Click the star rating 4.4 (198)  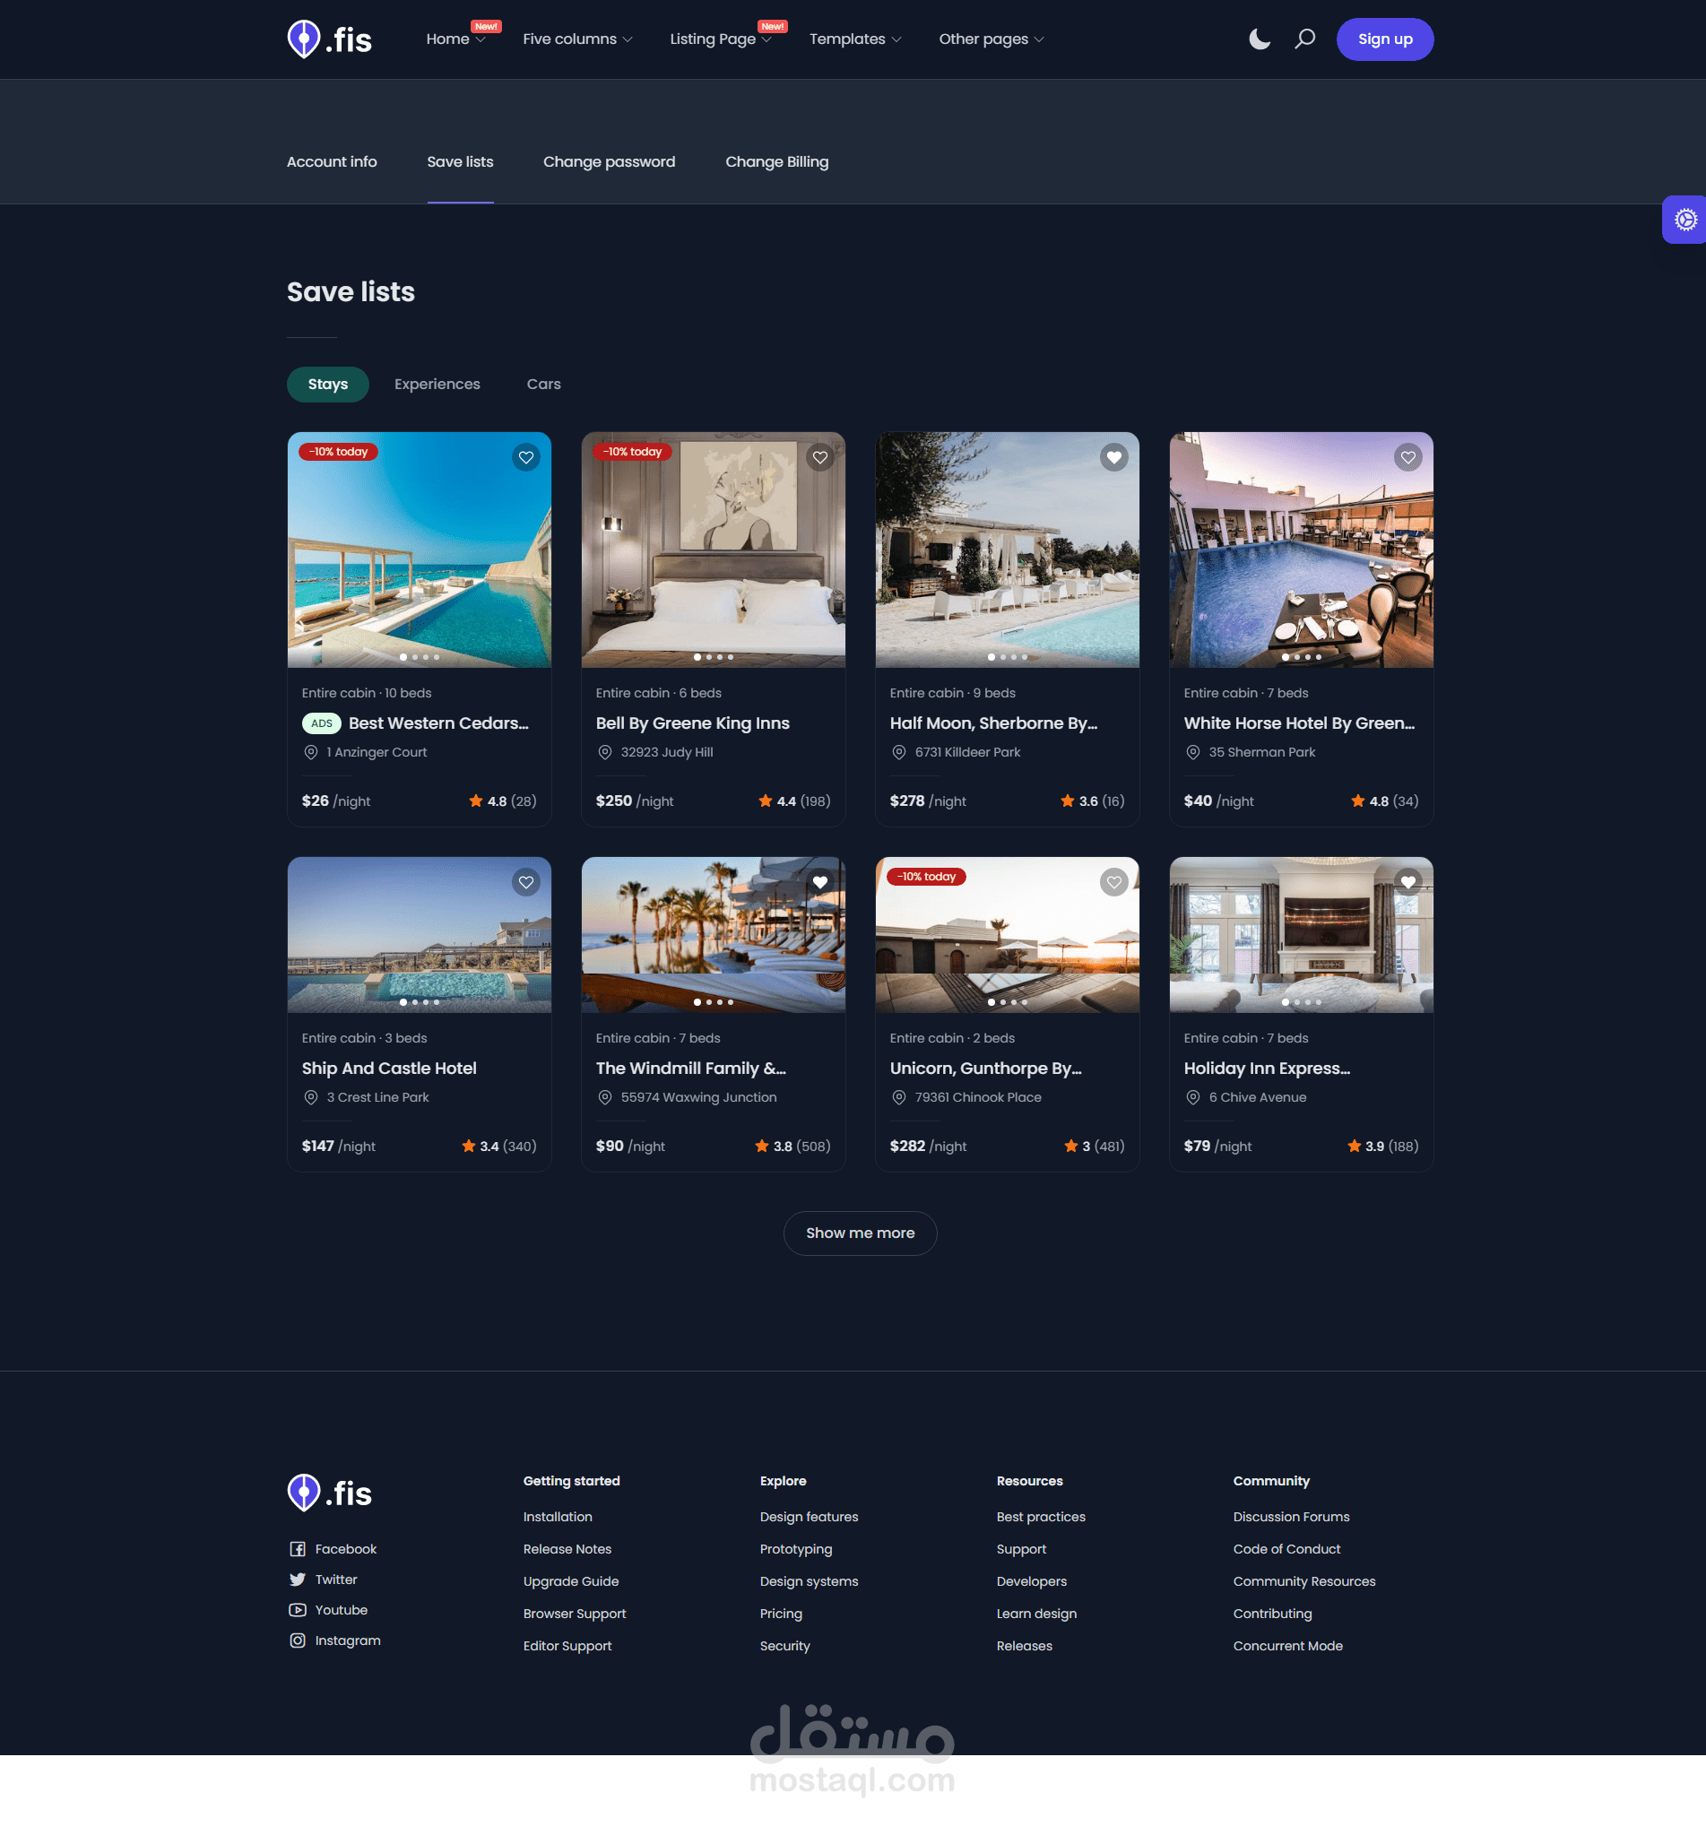(794, 801)
